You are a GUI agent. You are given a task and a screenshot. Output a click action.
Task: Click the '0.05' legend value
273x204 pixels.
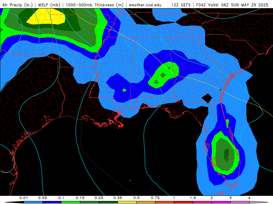tap(42, 198)
